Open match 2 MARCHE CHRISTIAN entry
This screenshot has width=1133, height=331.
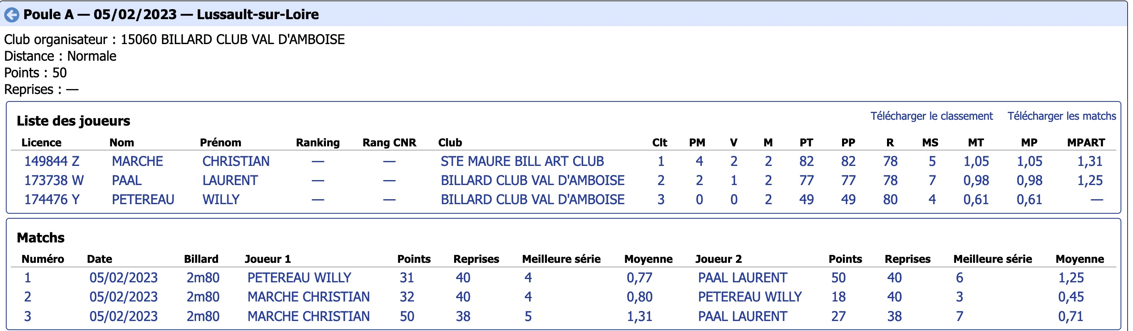coord(308,297)
